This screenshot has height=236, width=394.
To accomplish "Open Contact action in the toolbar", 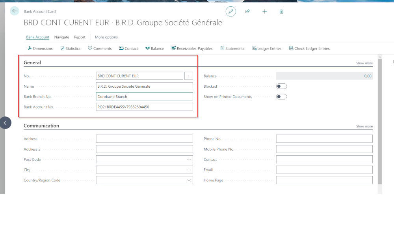I will tap(128, 48).
